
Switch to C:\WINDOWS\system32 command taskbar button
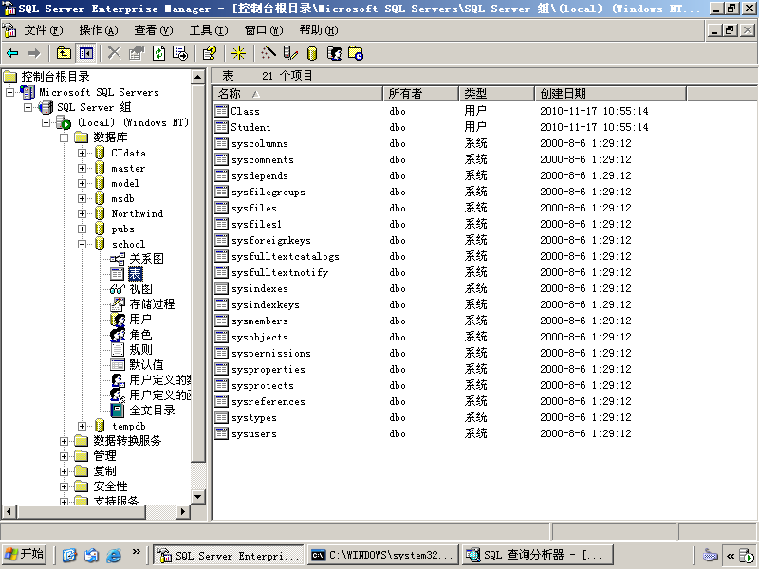click(383, 555)
